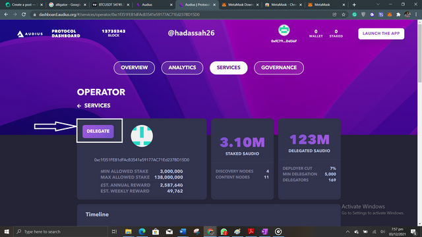Click the Max Allowed Stake value 138,000,000
This screenshot has width=422, height=237.
169,177
